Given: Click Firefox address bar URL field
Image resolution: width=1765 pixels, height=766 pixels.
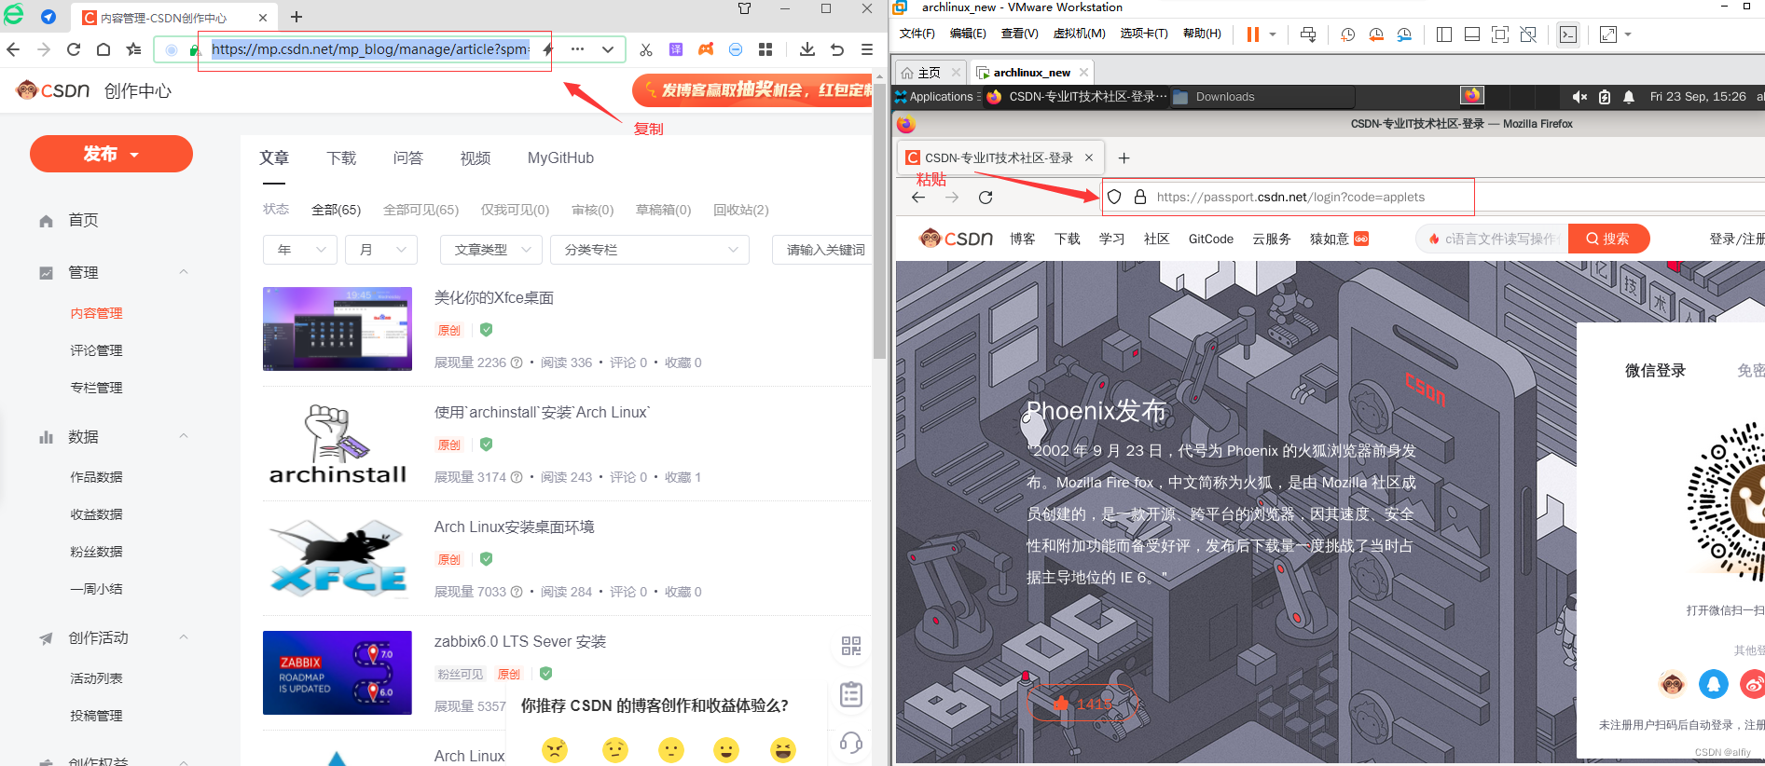Looking at the screenshot, I should coord(1290,198).
